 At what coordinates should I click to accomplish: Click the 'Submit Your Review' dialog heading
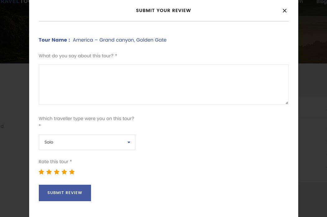[163, 11]
